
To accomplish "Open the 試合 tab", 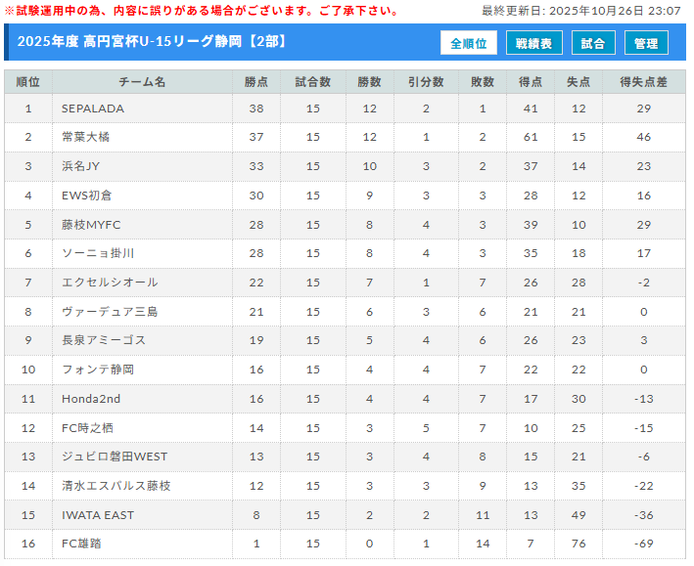I will point(593,43).
